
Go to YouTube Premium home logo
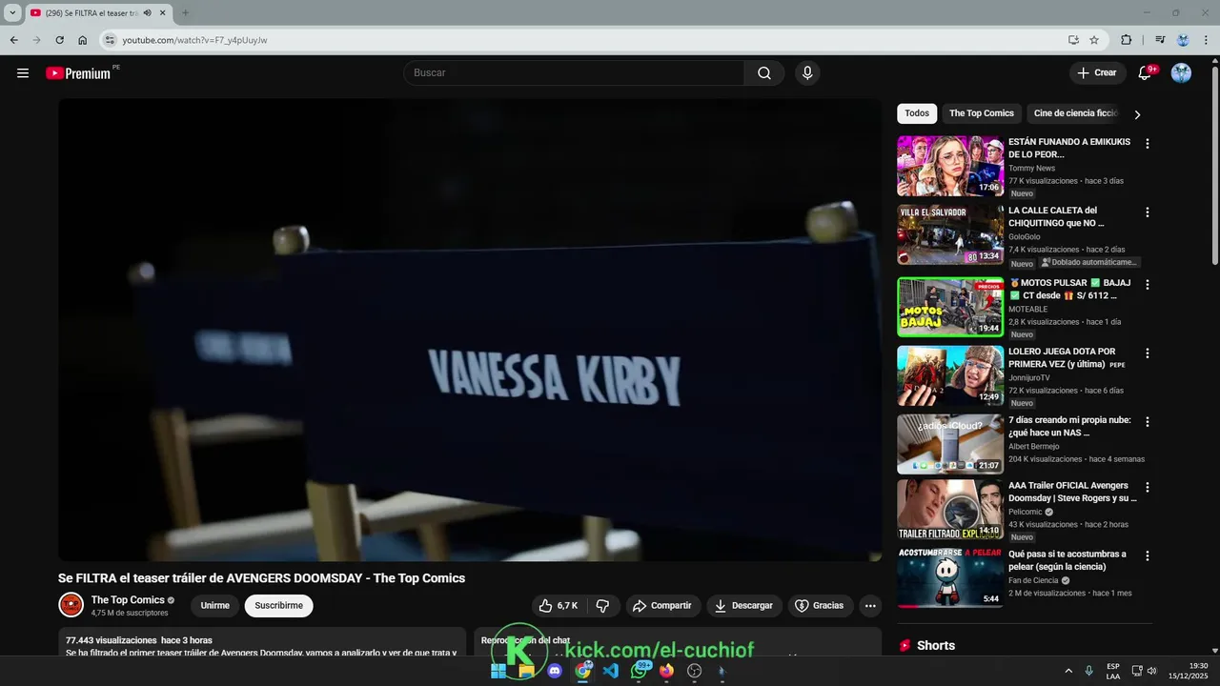[x=79, y=73]
